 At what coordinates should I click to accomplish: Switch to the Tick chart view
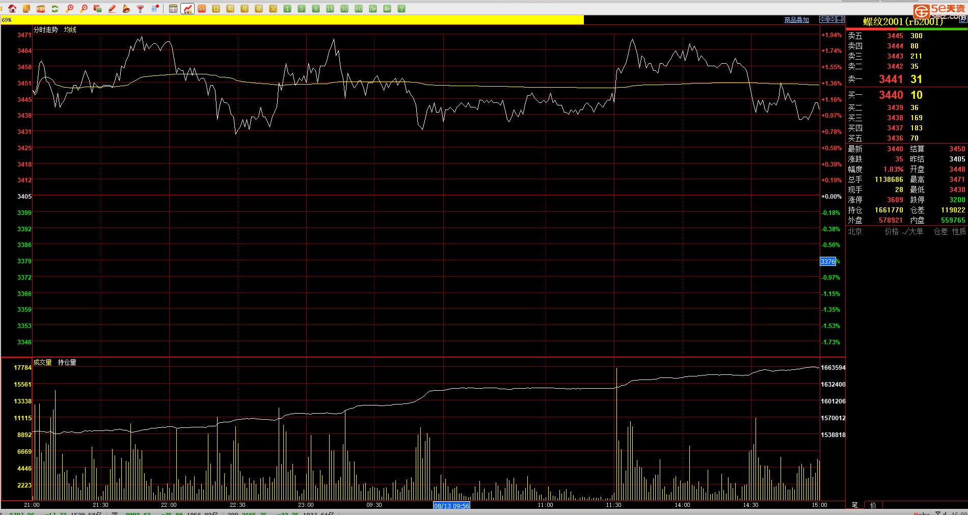[x=202, y=9]
